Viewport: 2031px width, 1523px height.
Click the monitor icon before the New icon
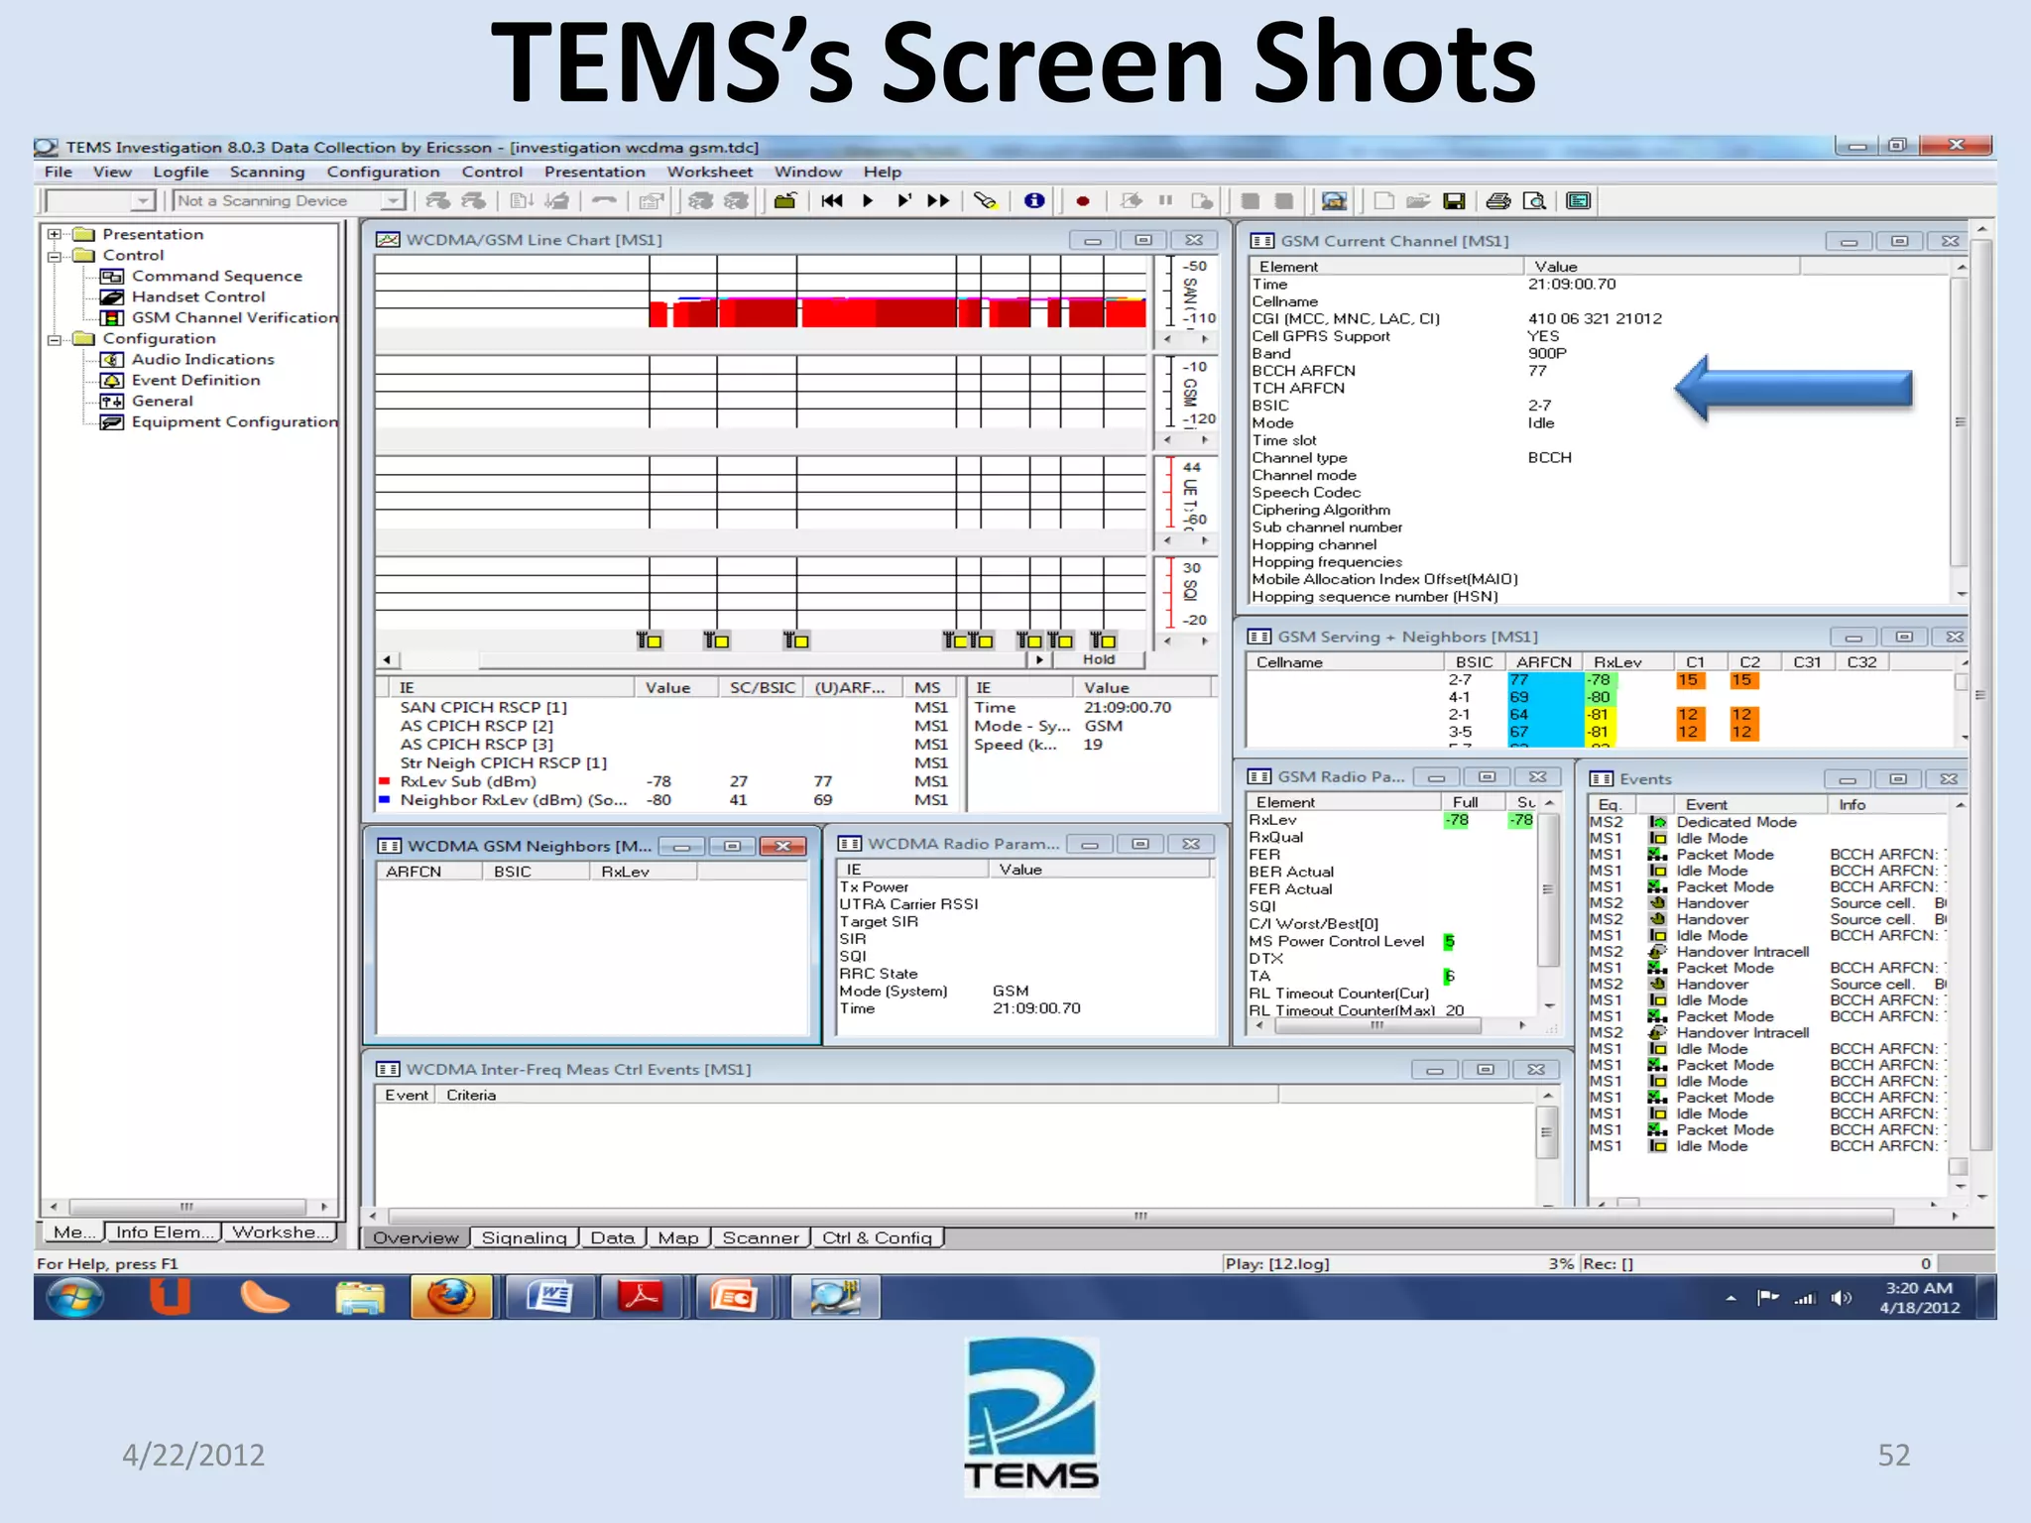[1334, 201]
